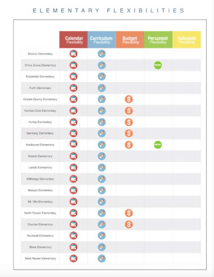This screenshot has width=214, height=277.
Task: Click Isenberg Elementary's calendar icon
Action: (73, 133)
